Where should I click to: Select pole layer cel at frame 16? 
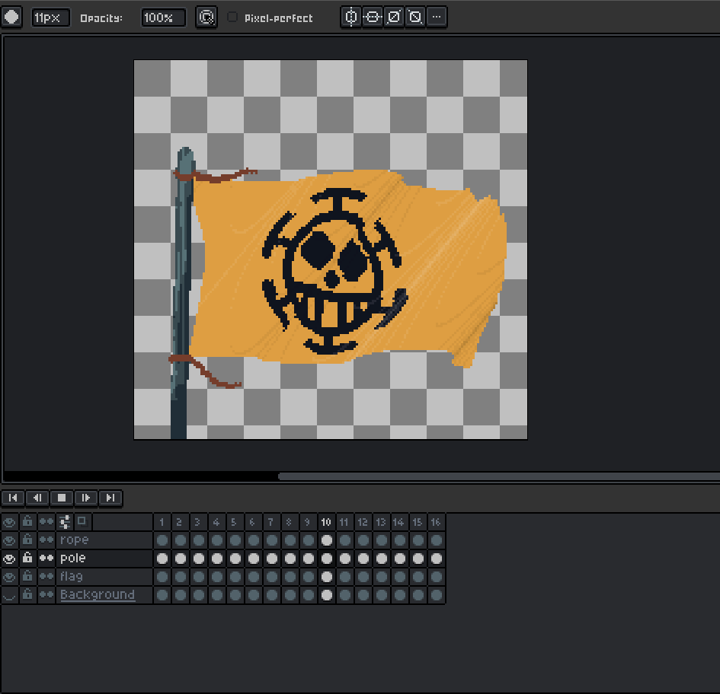[x=437, y=559]
